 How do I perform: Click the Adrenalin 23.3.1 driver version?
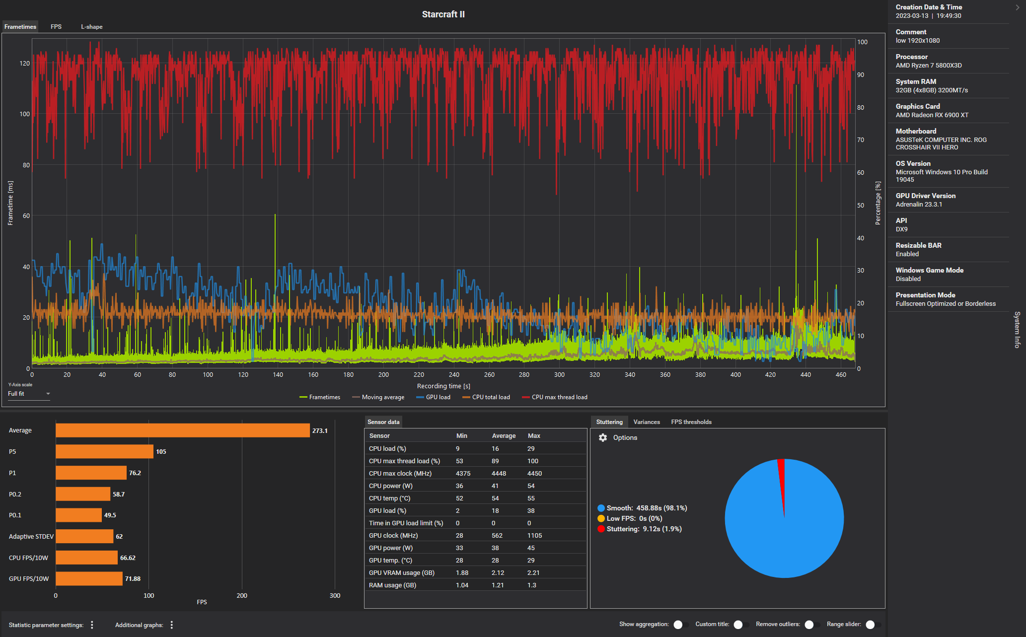click(x=919, y=205)
